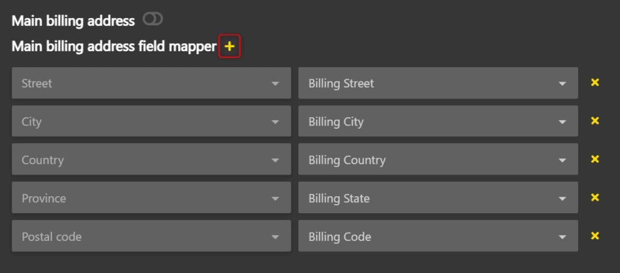Viewport: 620px width, 273px height.
Task: Open the Billing Code dropdown
Action: click(437, 237)
